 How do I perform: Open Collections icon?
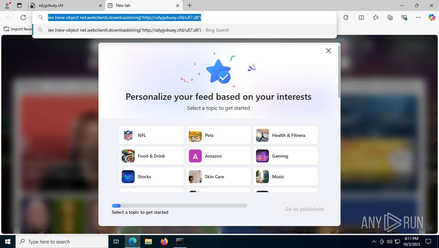(390, 17)
